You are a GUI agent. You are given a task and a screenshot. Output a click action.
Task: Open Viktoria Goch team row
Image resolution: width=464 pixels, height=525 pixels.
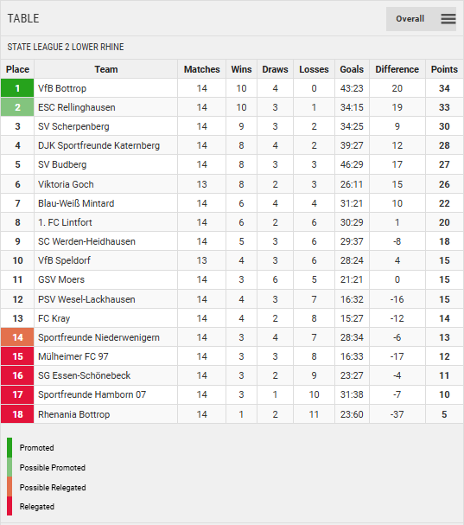coord(232,184)
